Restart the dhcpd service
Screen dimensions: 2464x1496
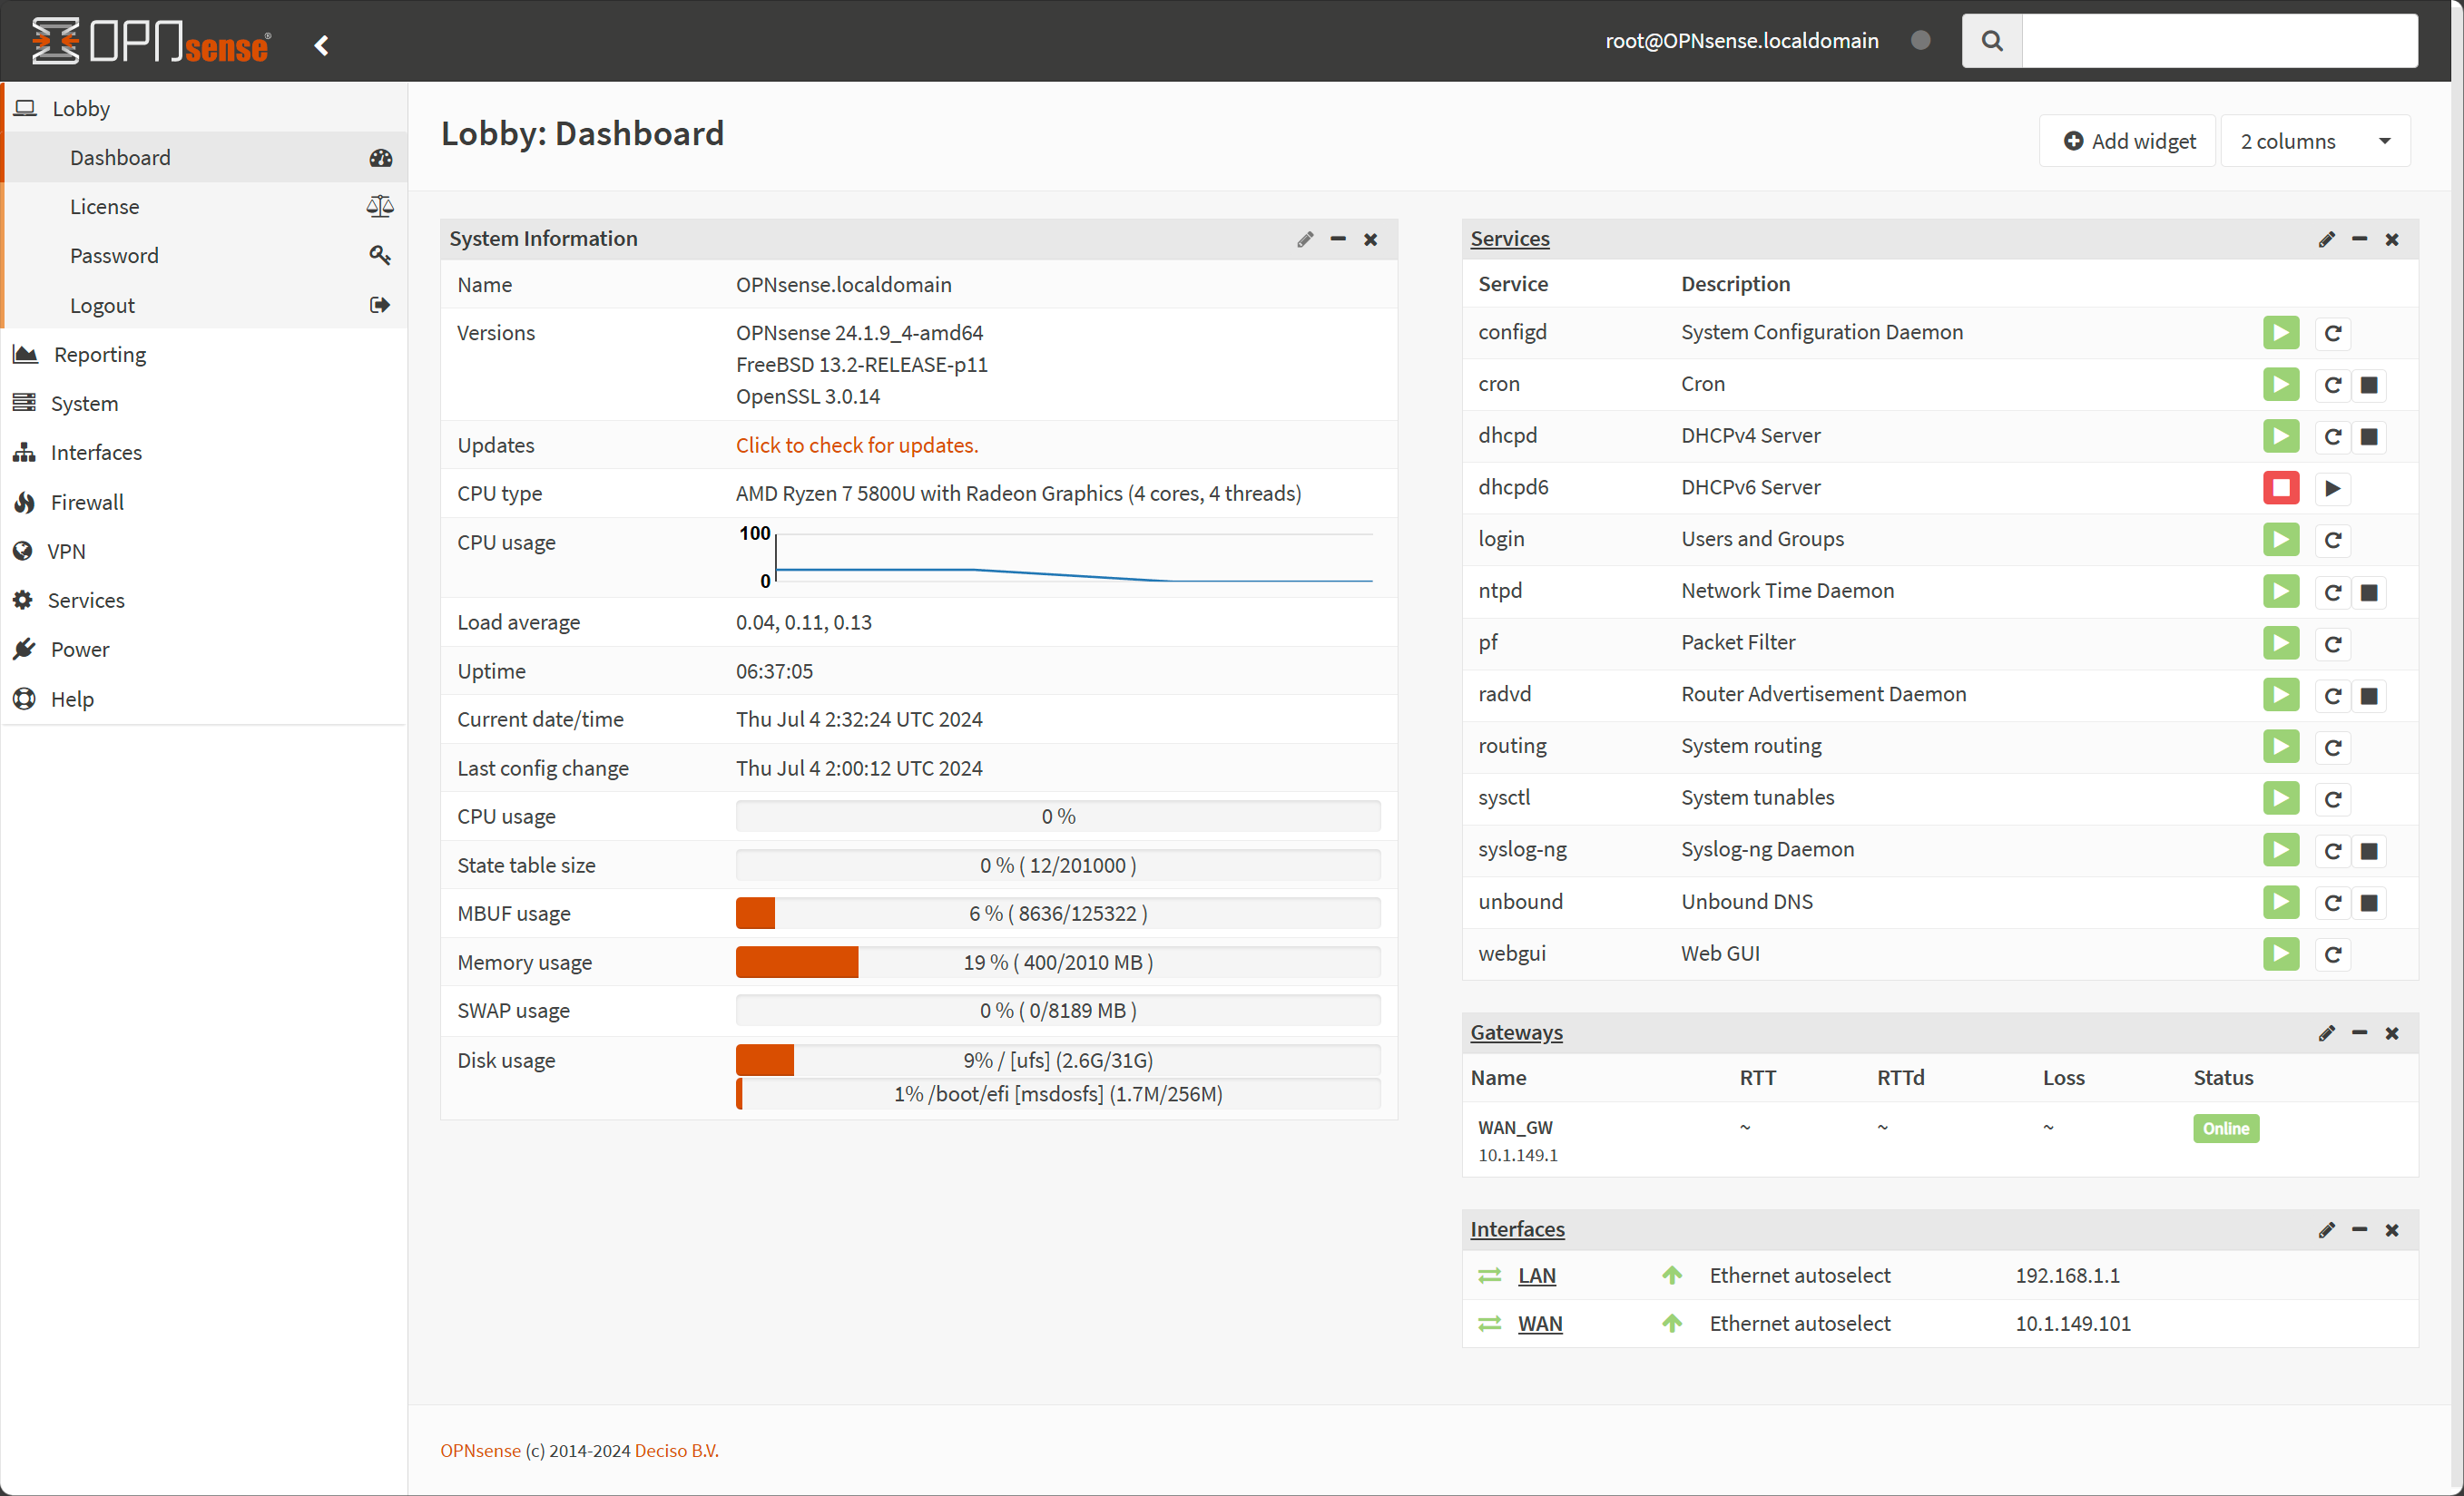click(x=2332, y=436)
